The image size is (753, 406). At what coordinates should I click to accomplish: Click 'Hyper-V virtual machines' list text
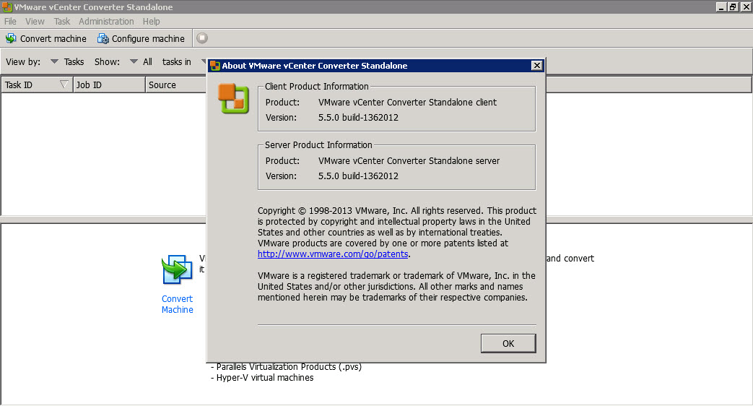[265, 378]
